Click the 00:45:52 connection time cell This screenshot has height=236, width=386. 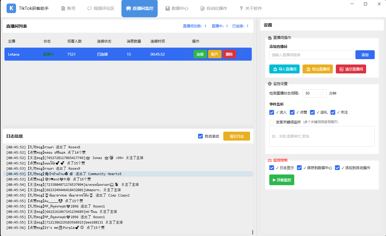pos(158,54)
